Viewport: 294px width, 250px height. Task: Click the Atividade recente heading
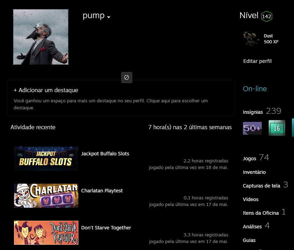coord(33,127)
